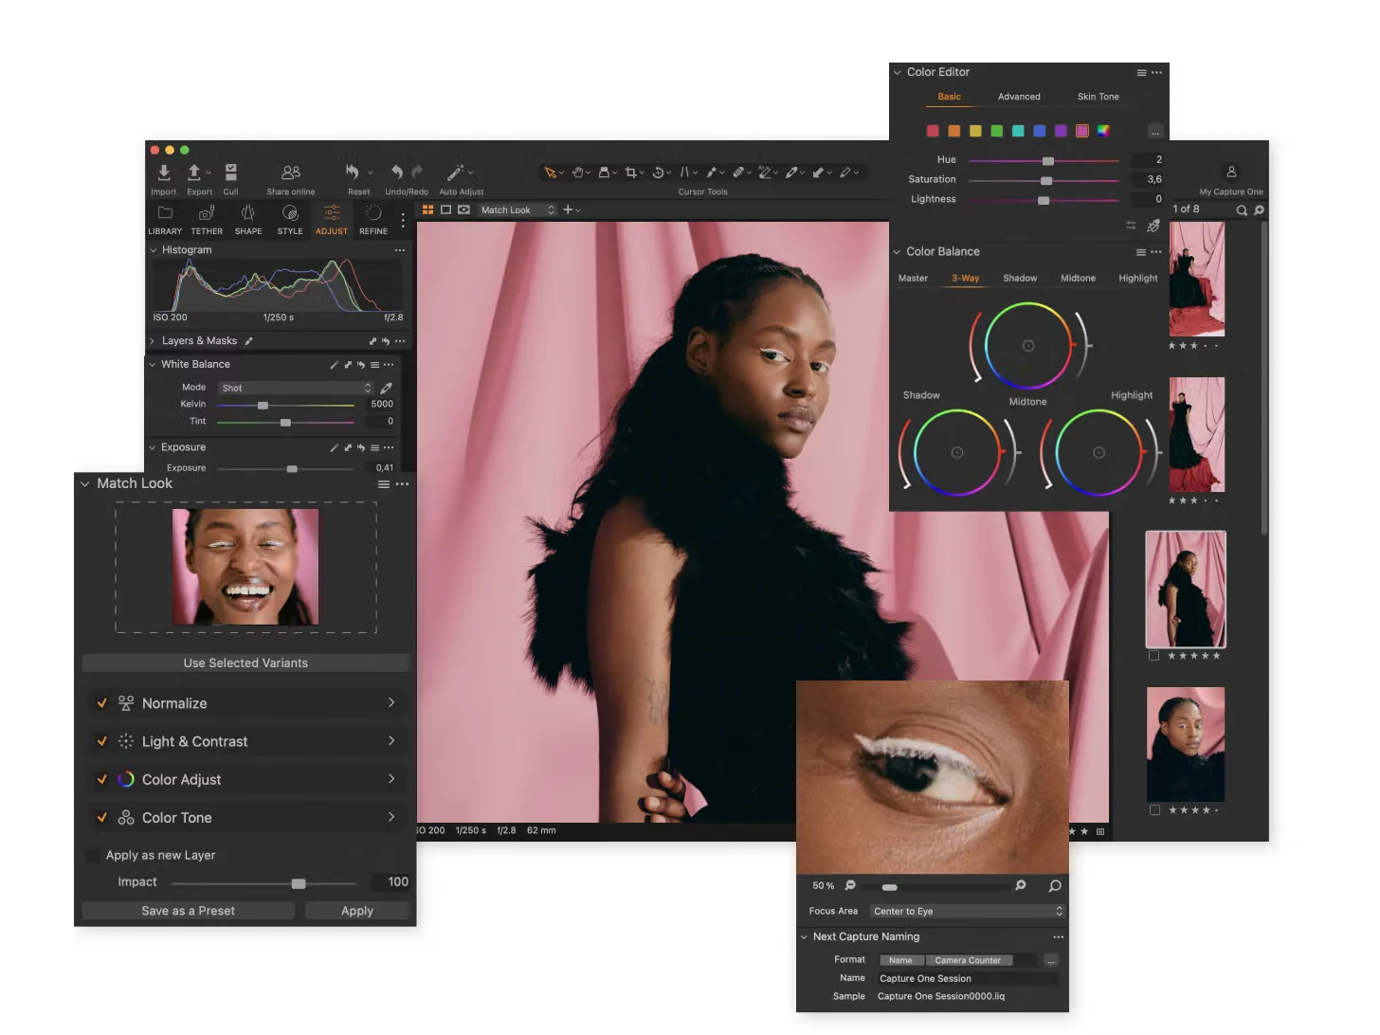Select Master tab in Color Balance

click(x=913, y=279)
